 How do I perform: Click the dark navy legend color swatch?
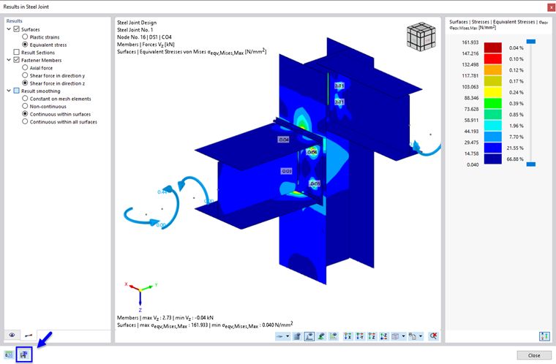tap(493, 159)
